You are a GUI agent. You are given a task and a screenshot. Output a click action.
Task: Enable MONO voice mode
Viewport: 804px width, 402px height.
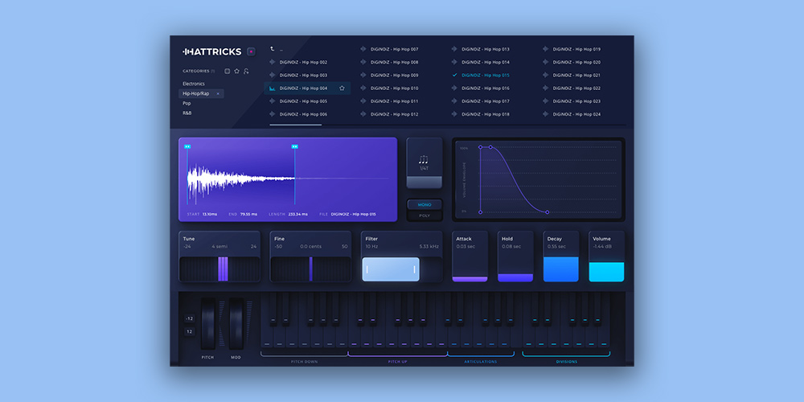[x=424, y=204]
